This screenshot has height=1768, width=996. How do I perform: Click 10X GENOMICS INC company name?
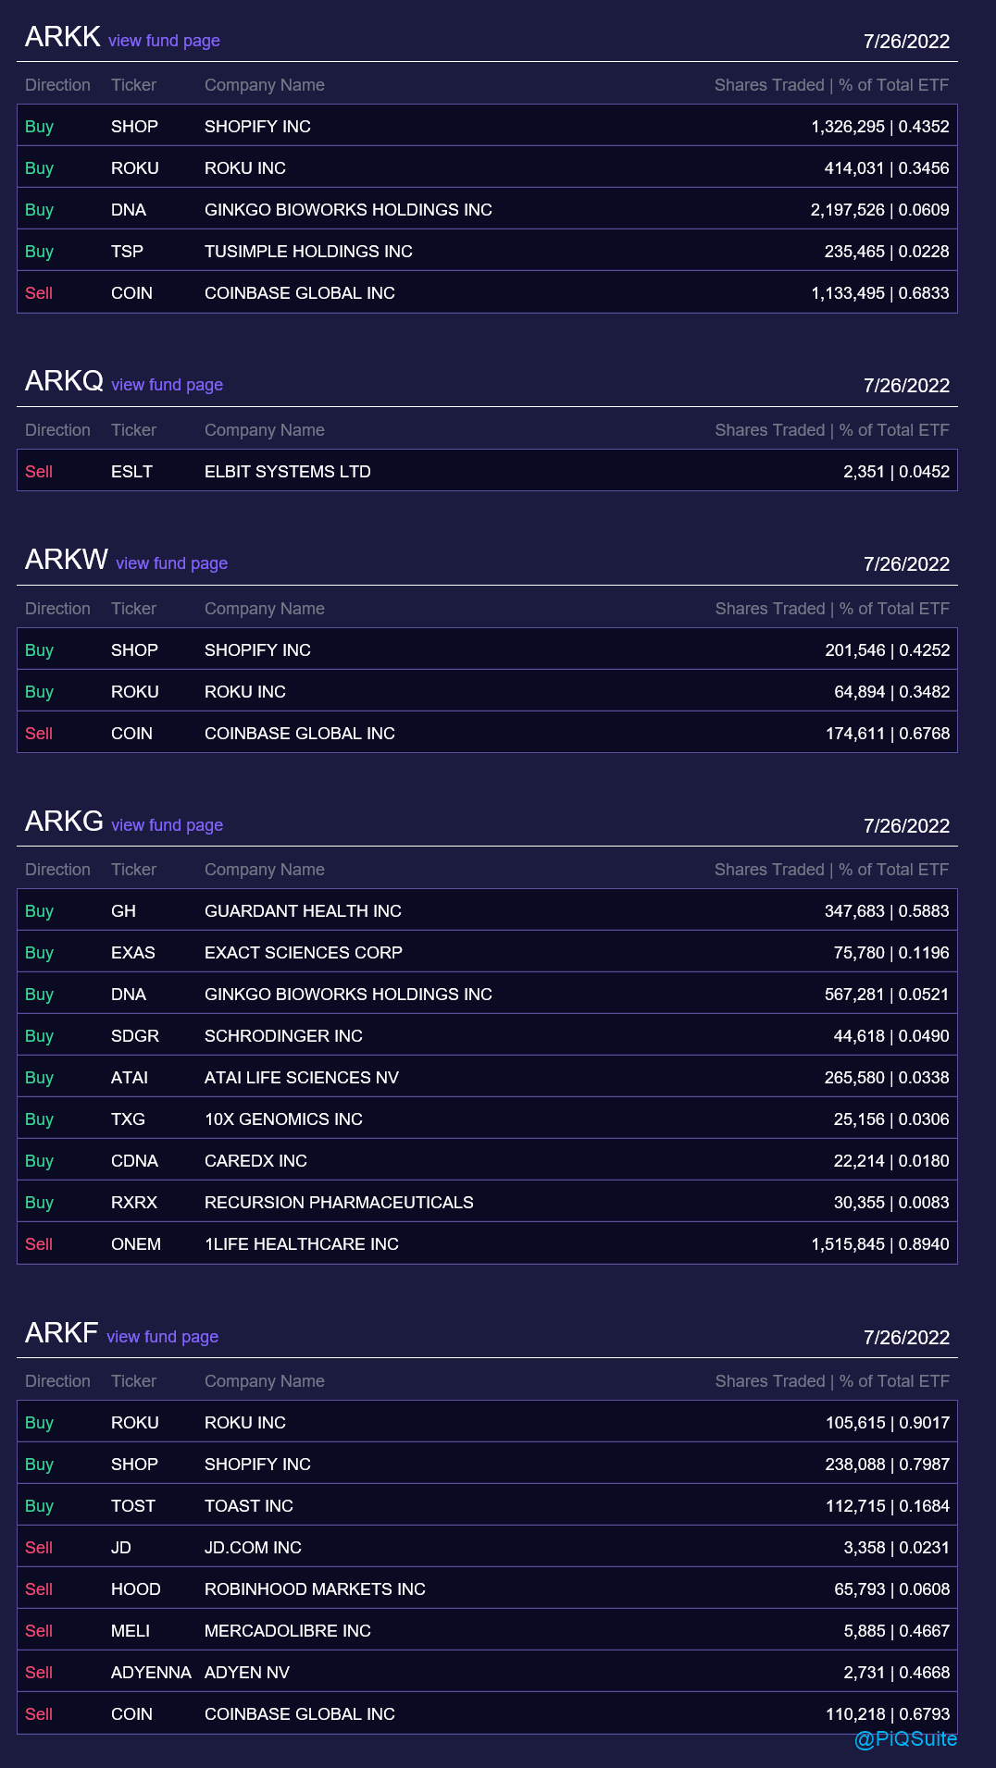pos(283,1119)
